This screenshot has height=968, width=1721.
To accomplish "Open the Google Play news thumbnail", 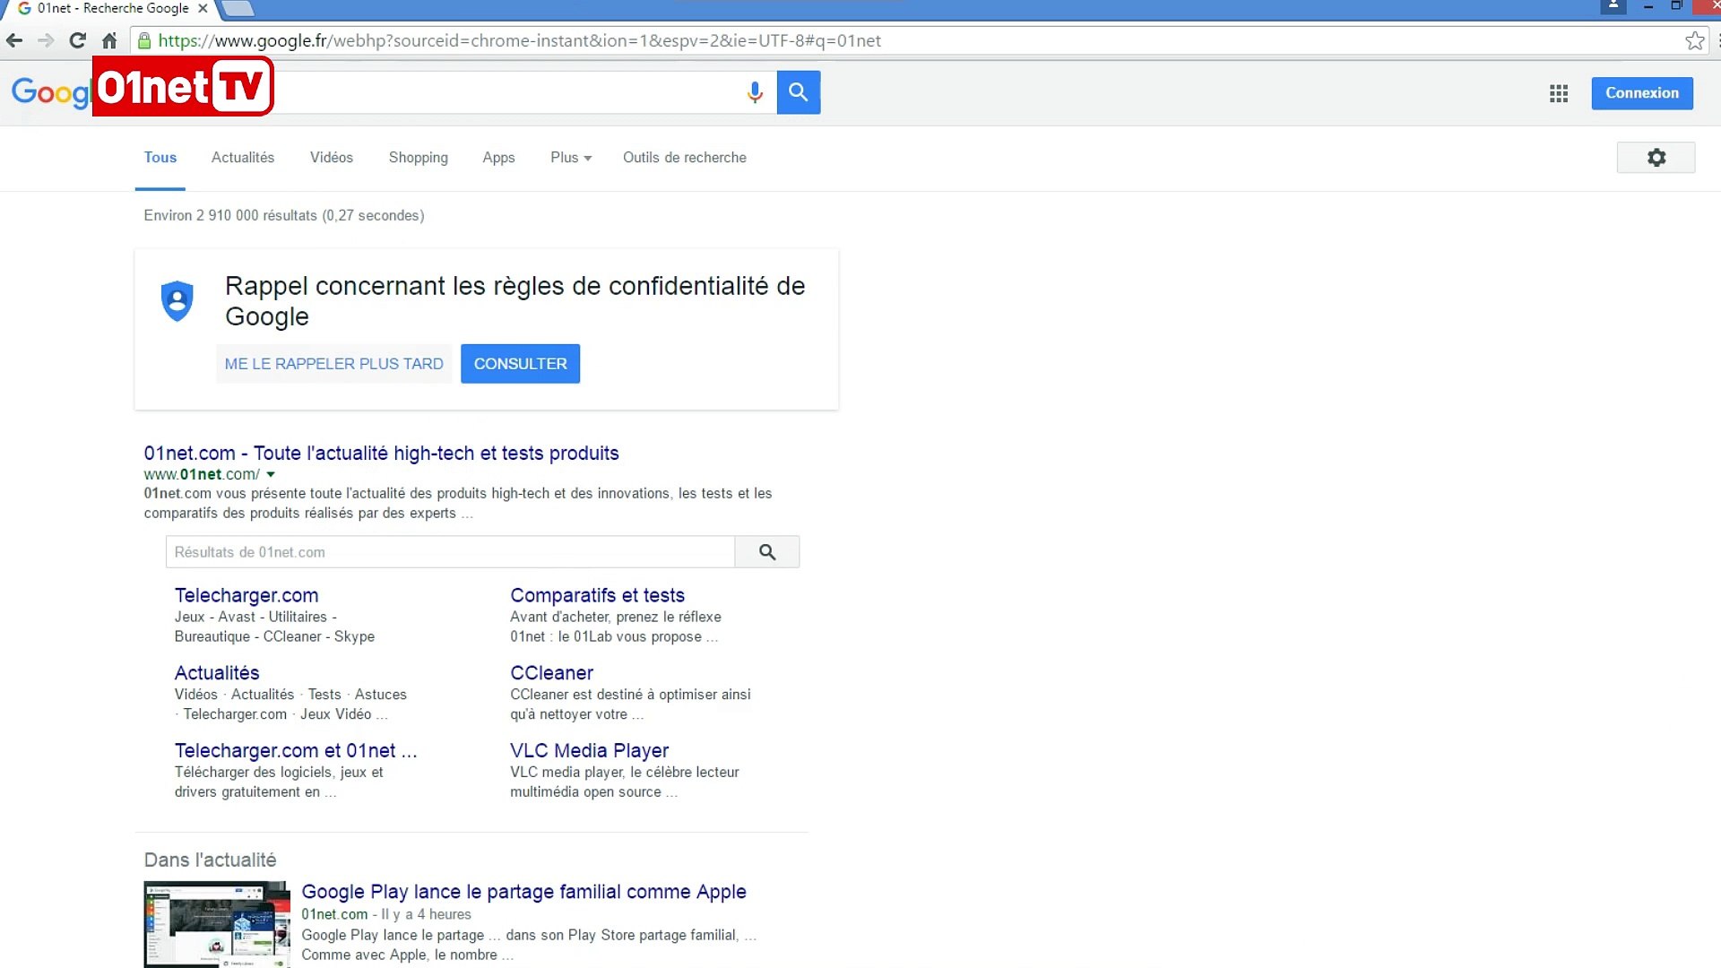I will [217, 923].
